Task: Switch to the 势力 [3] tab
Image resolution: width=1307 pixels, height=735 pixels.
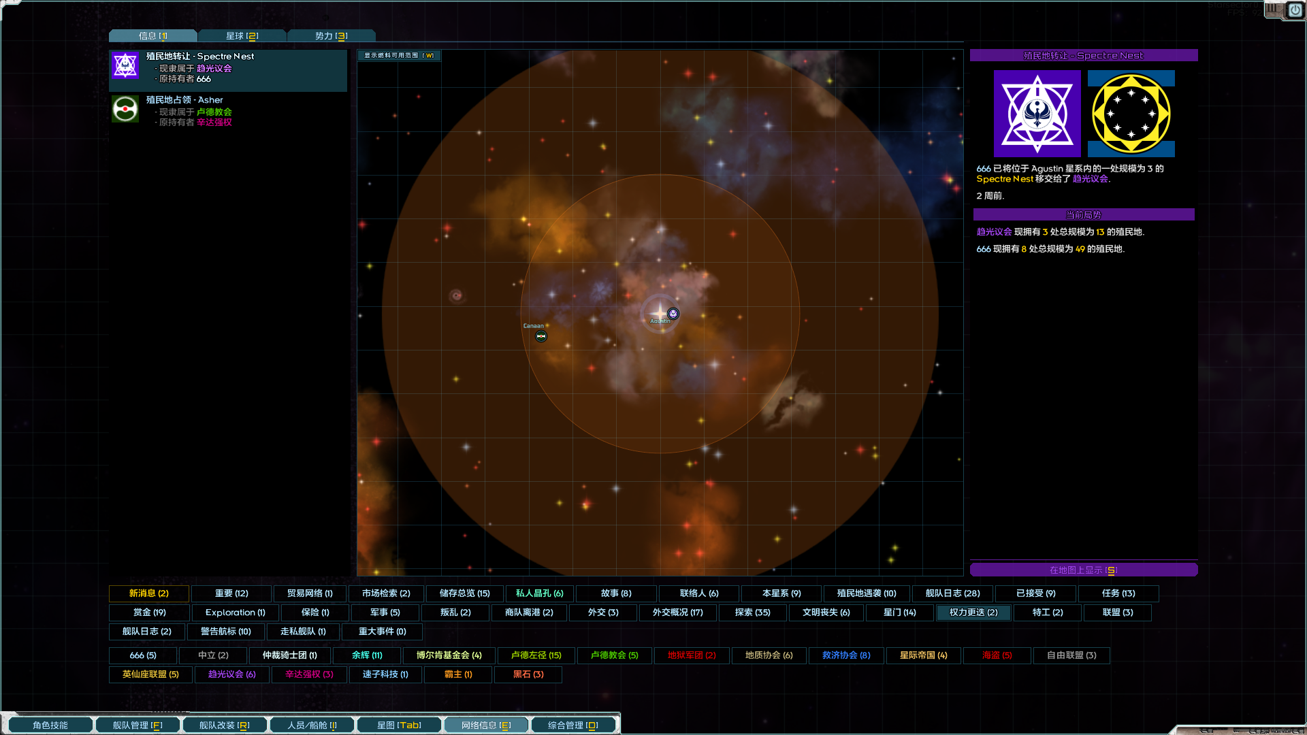Action: coord(332,35)
